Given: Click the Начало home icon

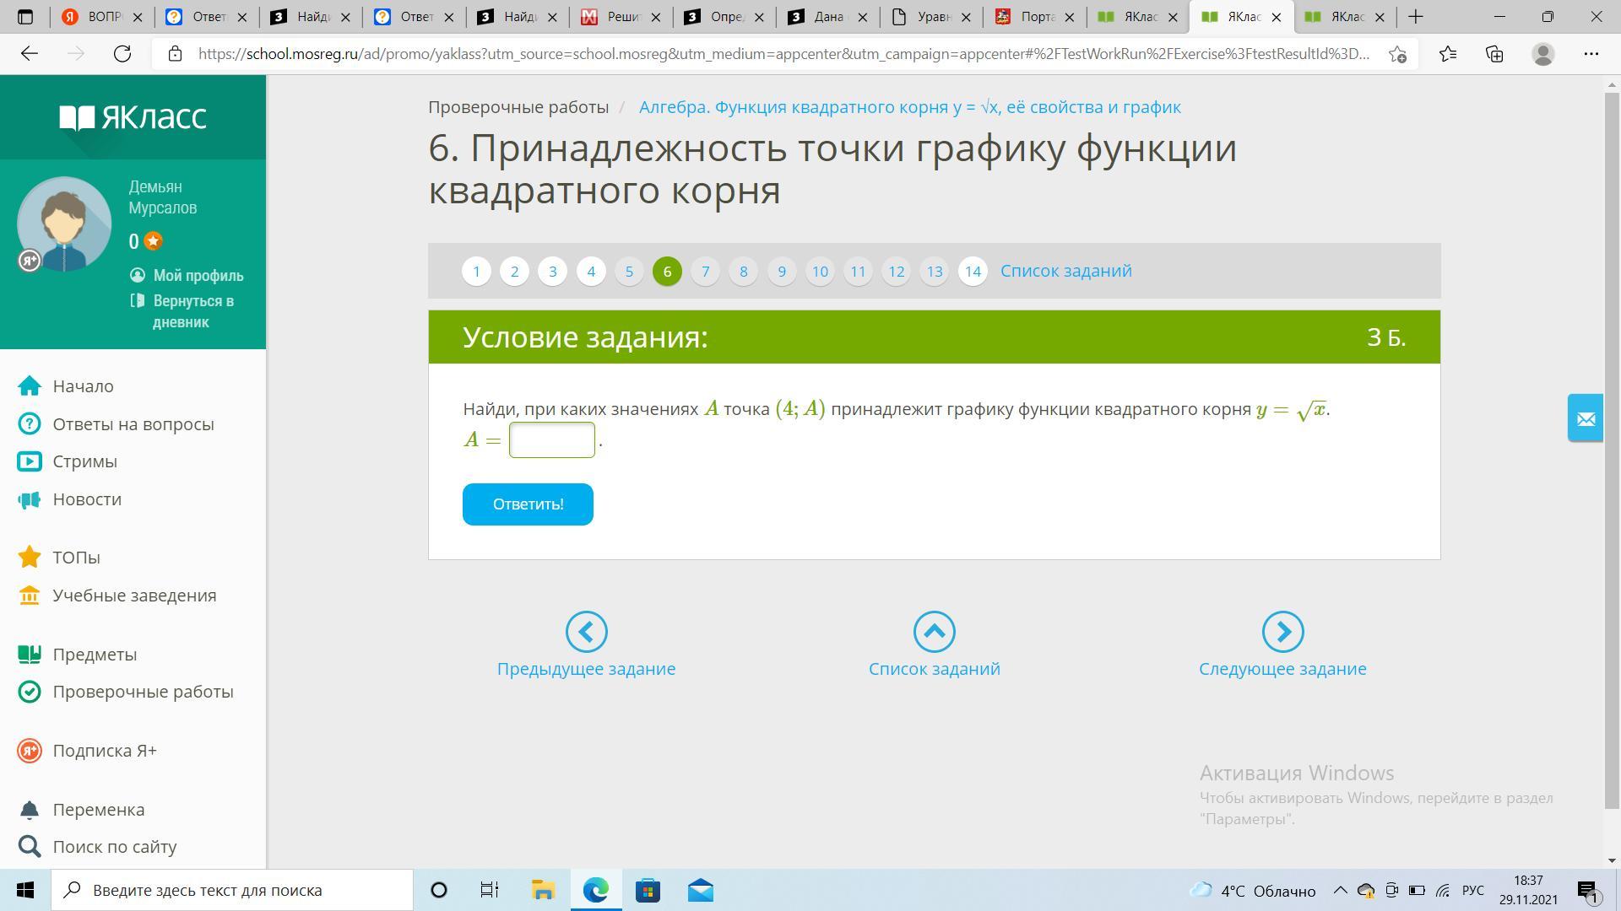Looking at the screenshot, I should [30, 386].
